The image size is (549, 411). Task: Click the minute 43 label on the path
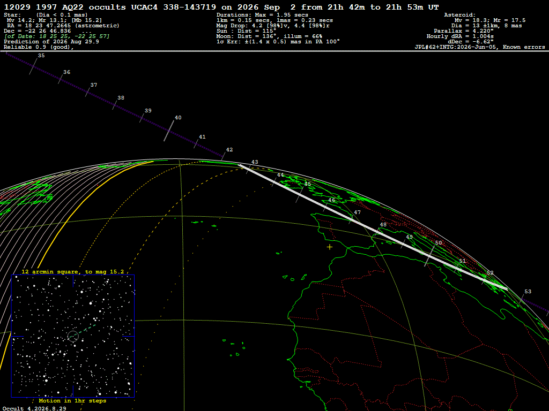pyautogui.click(x=255, y=162)
